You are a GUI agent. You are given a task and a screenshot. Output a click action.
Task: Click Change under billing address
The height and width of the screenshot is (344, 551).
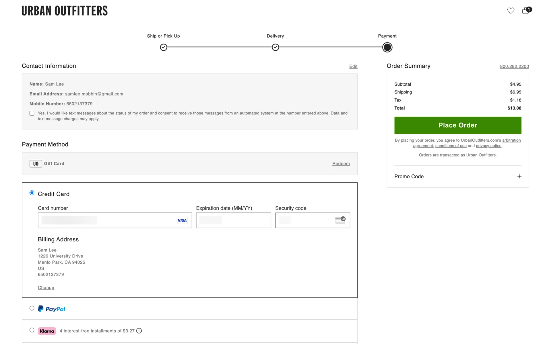pos(46,288)
